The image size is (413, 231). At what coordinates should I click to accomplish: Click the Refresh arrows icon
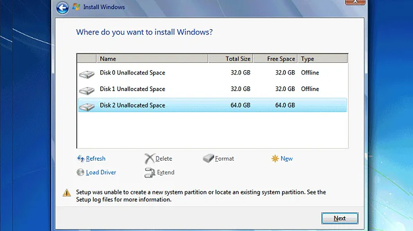tap(80, 158)
